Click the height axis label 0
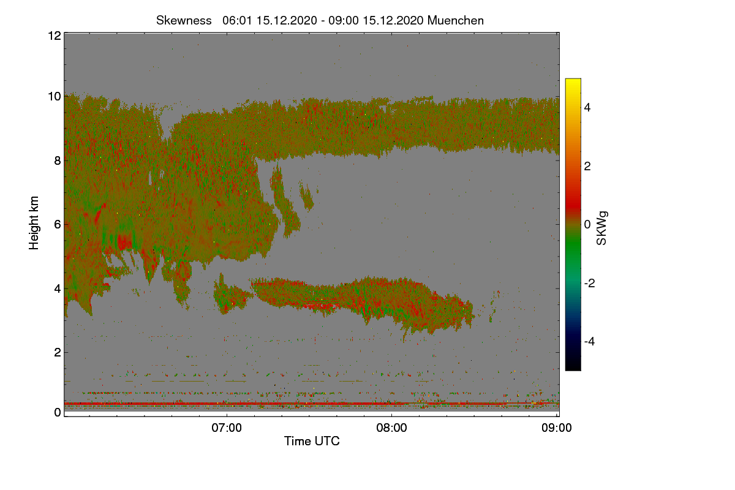 point(58,412)
